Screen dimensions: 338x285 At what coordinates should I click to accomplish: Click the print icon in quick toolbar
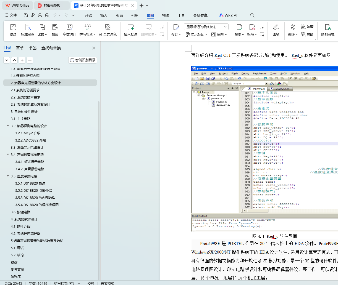click(40, 15)
